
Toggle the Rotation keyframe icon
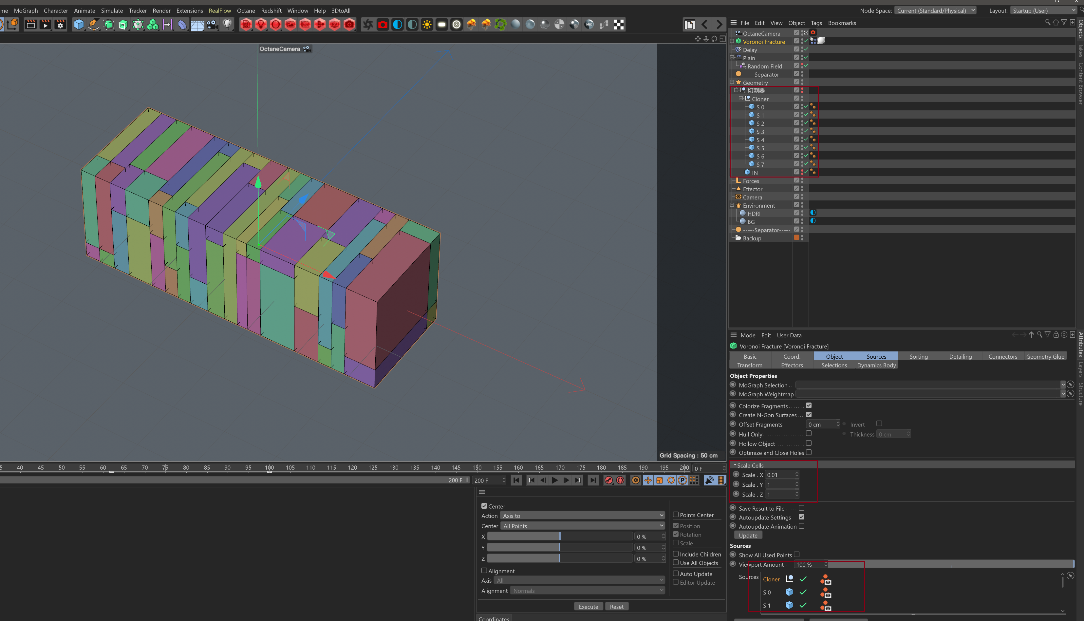click(671, 480)
